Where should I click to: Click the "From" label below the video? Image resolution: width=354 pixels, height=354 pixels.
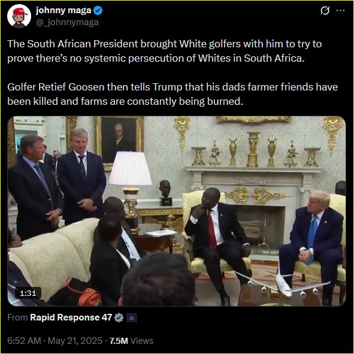point(17,317)
